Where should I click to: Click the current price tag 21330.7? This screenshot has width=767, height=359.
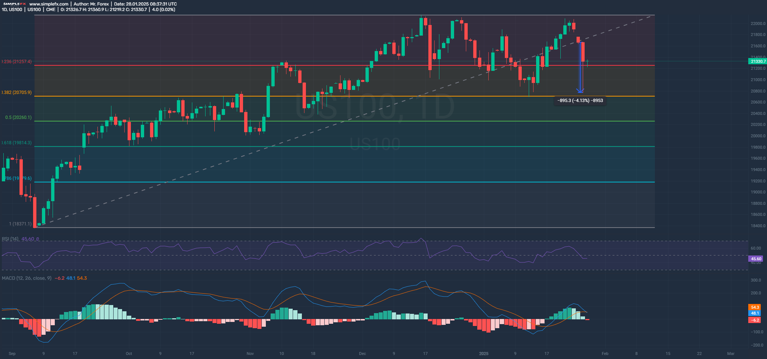pyautogui.click(x=758, y=61)
